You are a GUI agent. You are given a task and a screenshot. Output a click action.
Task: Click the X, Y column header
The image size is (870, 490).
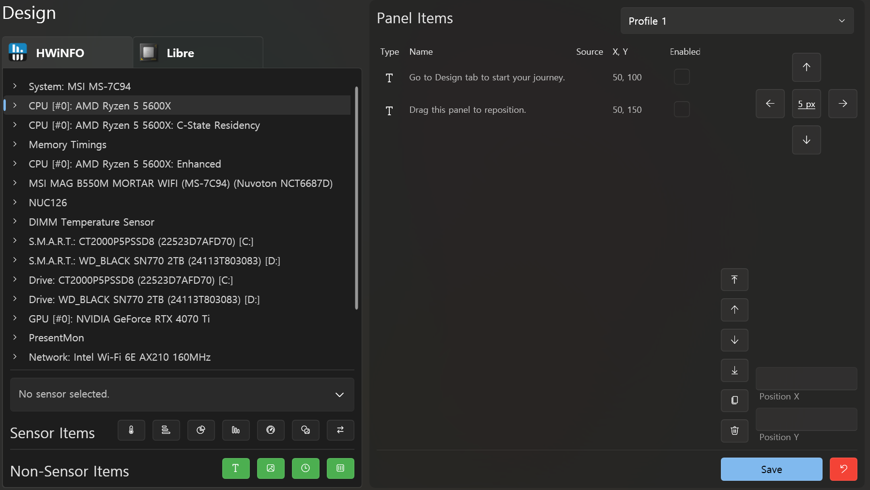click(620, 51)
